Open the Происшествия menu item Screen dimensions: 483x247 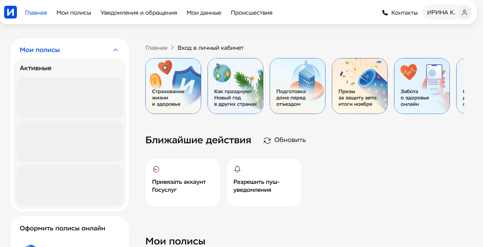coord(251,13)
